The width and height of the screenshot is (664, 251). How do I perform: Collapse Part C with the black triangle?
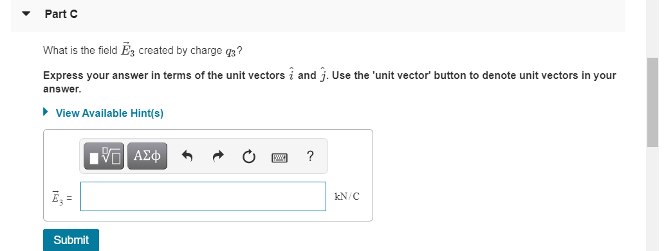click(x=26, y=13)
